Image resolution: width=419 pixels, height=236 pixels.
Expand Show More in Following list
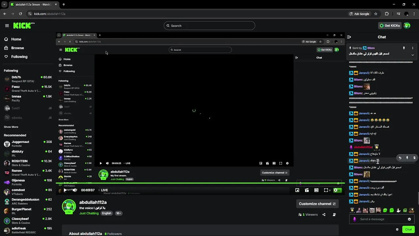click(11, 127)
